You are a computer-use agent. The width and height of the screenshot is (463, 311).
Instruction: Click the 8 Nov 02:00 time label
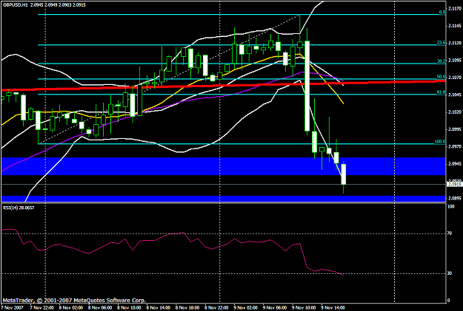coord(71,308)
